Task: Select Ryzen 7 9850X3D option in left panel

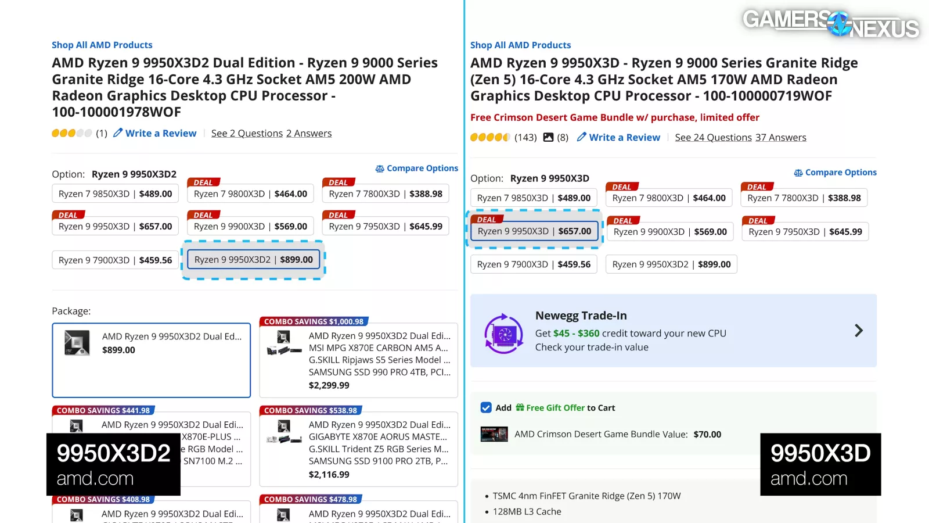Action: 116,194
